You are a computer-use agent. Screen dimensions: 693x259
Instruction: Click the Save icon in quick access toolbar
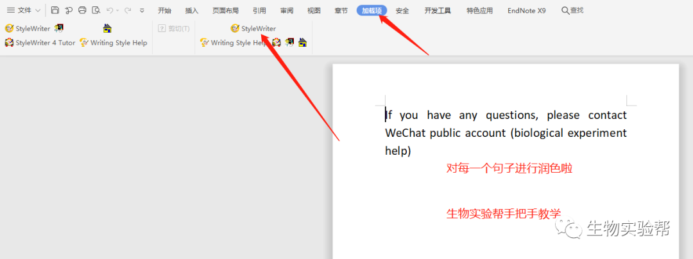click(55, 10)
